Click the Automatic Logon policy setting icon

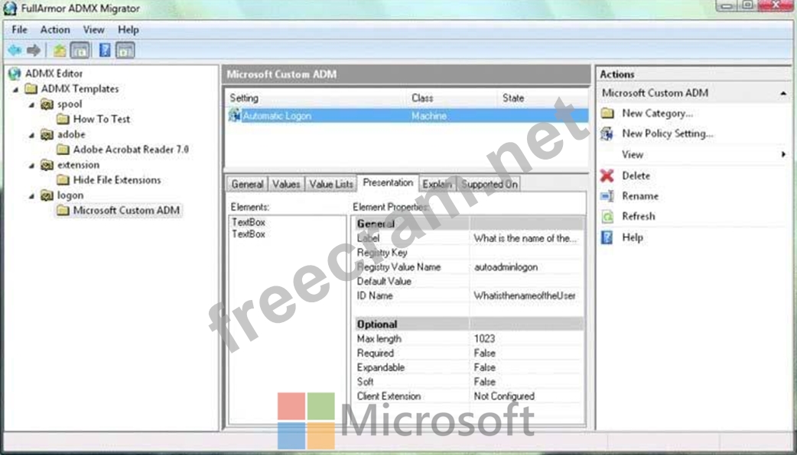[234, 115]
